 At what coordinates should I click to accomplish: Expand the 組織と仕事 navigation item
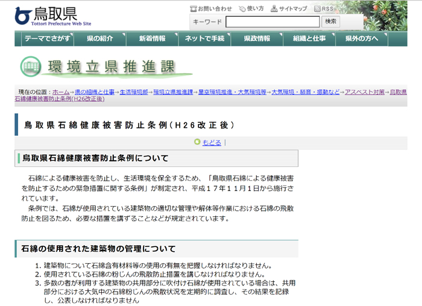point(309,39)
